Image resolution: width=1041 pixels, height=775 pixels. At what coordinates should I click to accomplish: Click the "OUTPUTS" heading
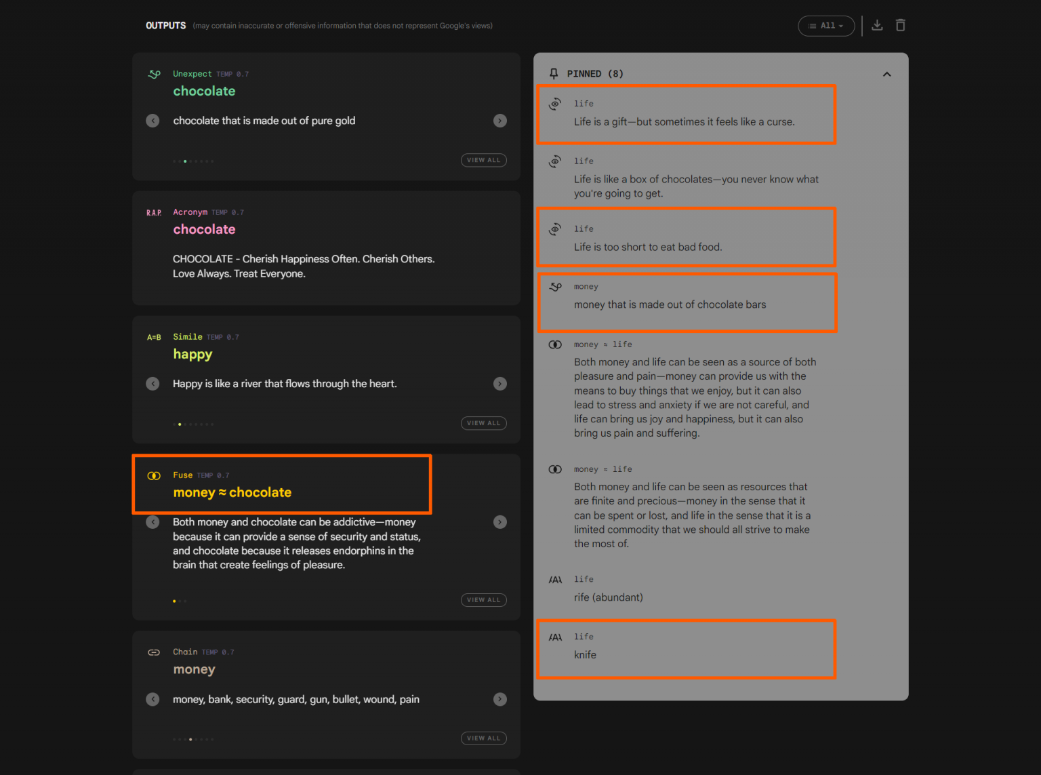[x=166, y=26]
